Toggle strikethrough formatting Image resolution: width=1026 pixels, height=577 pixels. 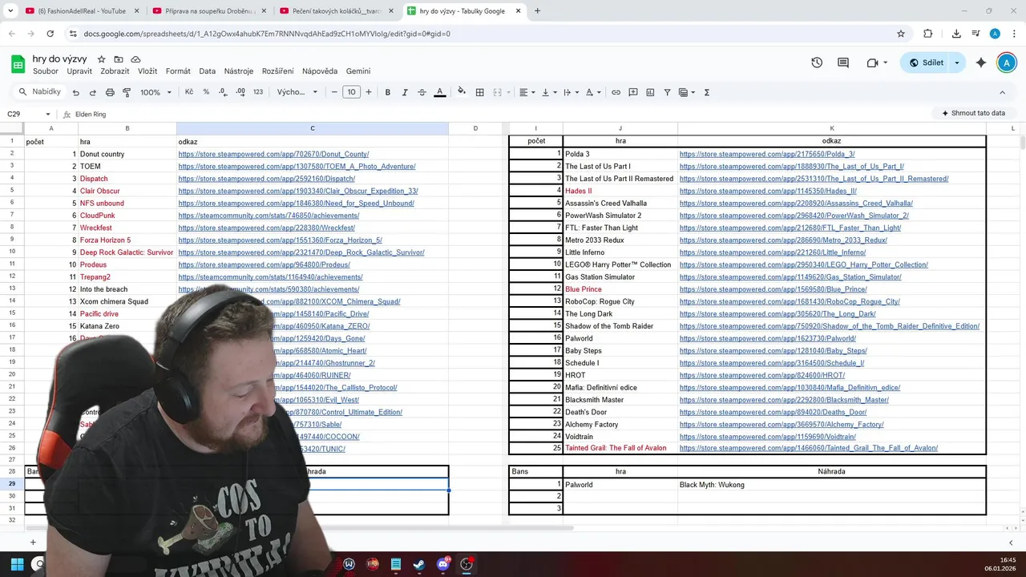pyautogui.click(x=422, y=92)
